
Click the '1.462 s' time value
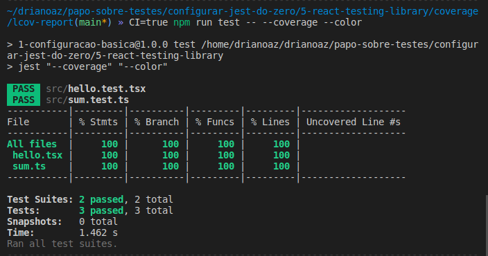(98, 232)
